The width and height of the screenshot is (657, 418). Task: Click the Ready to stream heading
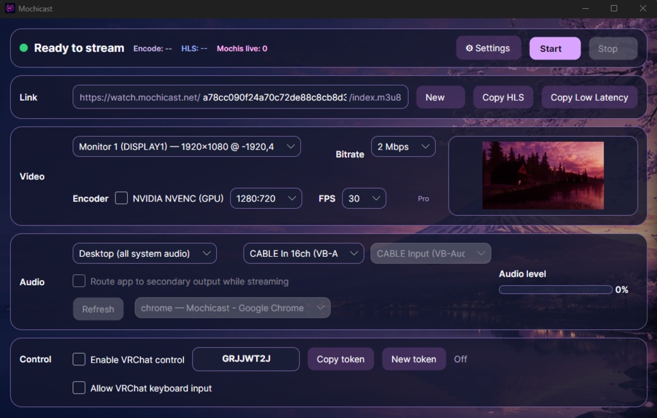pos(79,48)
